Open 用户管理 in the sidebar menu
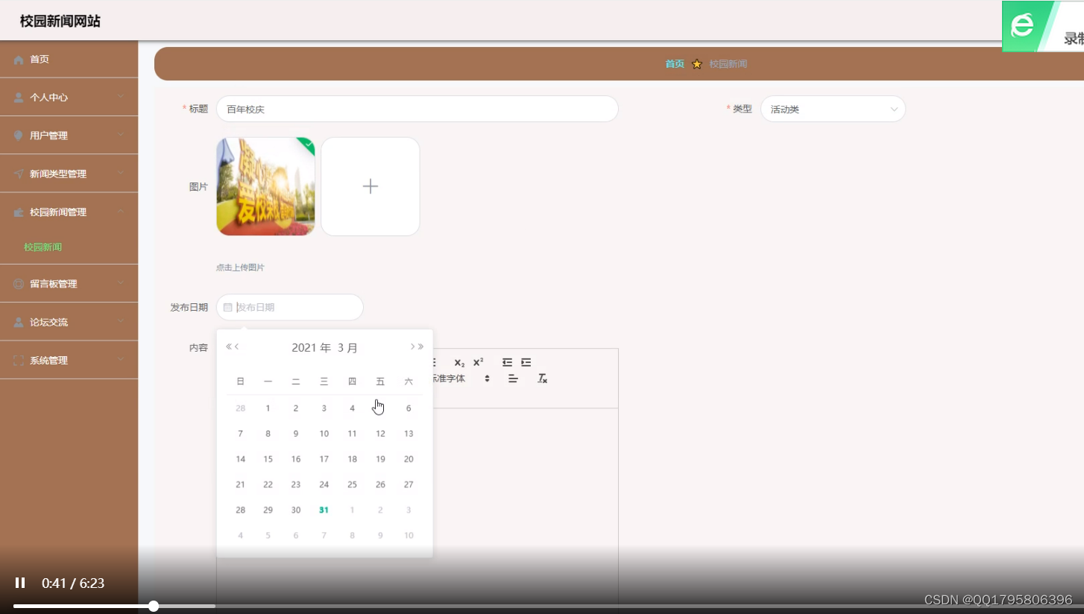Image resolution: width=1084 pixels, height=614 pixels. (69, 136)
